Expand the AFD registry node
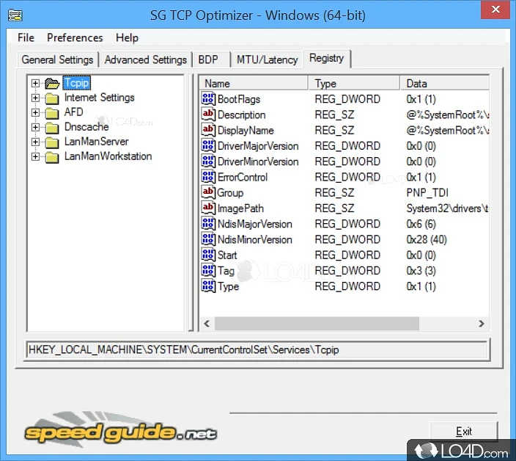Image resolution: width=516 pixels, height=461 pixels. (x=35, y=112)
